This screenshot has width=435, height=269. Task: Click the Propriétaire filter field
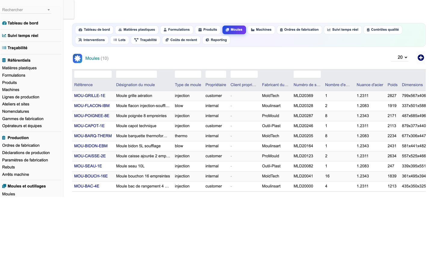pyautogui.click(x=216, y=74)
